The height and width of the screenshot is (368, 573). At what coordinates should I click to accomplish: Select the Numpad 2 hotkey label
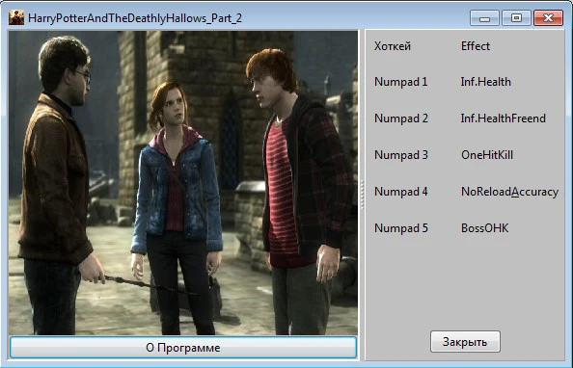[401, 118]
